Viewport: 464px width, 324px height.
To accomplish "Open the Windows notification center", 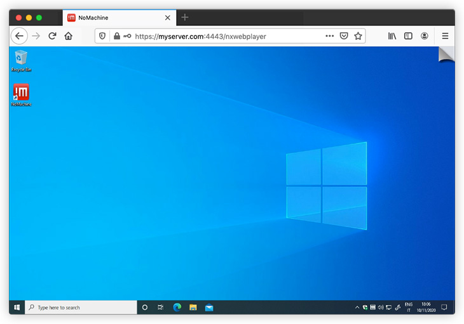I will 444,308.
